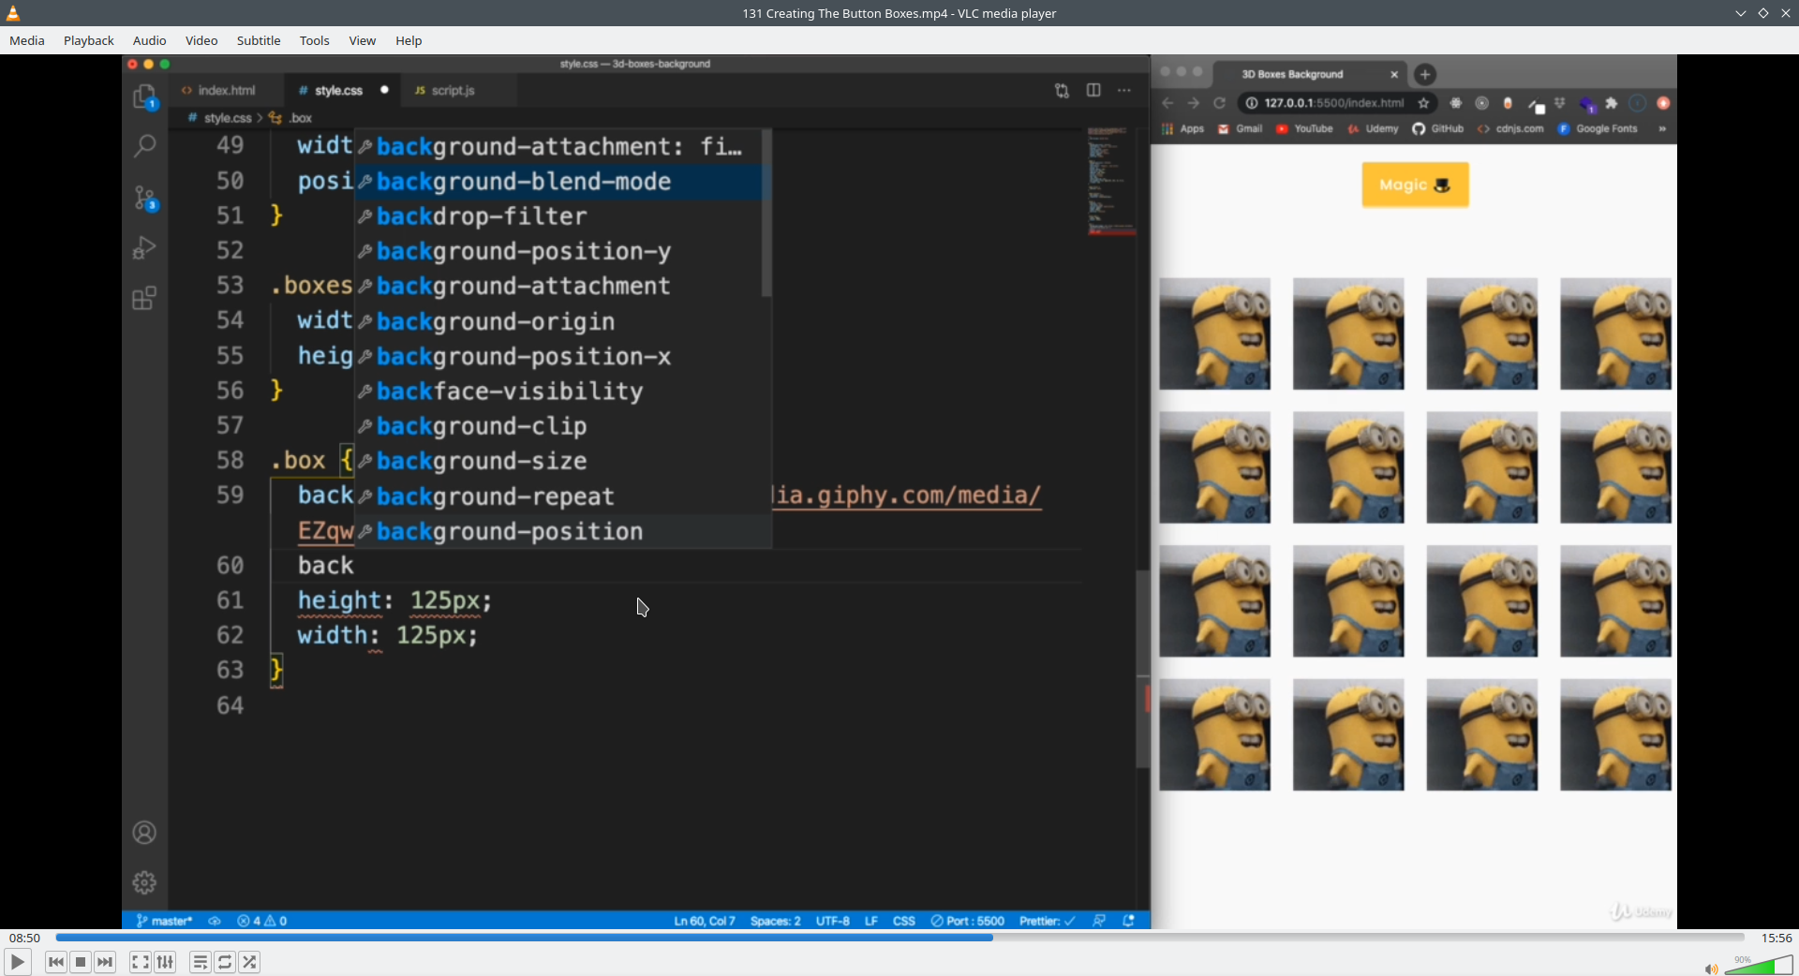Click the notification bell in VS Code status bar
Screen dimensions: 1799x976
click(1129, 921)
